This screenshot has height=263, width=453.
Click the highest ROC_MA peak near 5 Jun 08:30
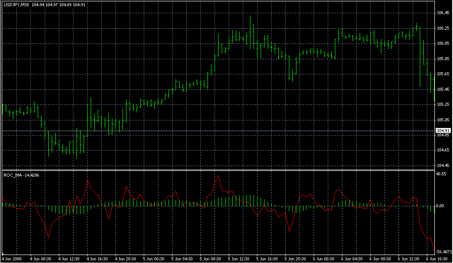pos(218,176)
